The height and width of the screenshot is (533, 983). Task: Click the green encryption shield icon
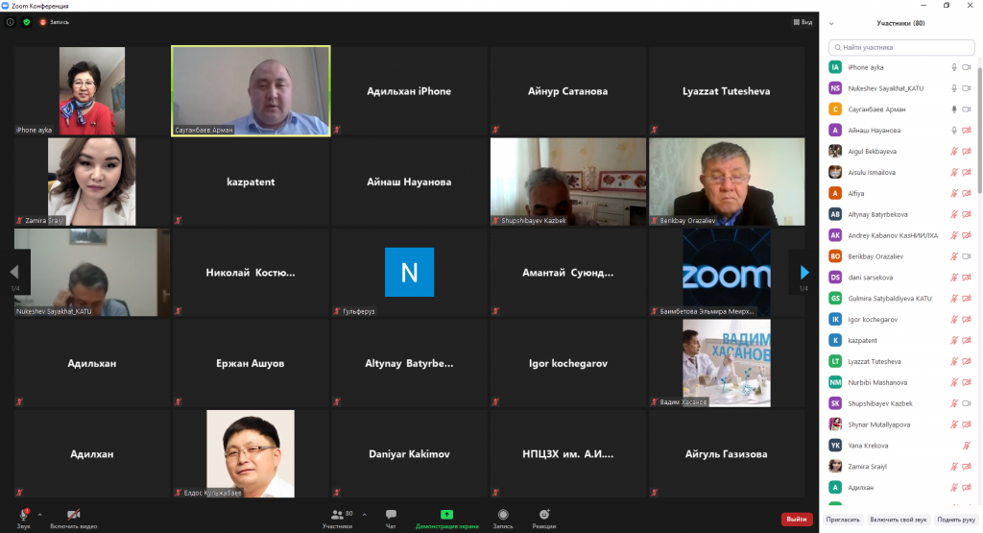pyautogui.click(x=26, y=22)
